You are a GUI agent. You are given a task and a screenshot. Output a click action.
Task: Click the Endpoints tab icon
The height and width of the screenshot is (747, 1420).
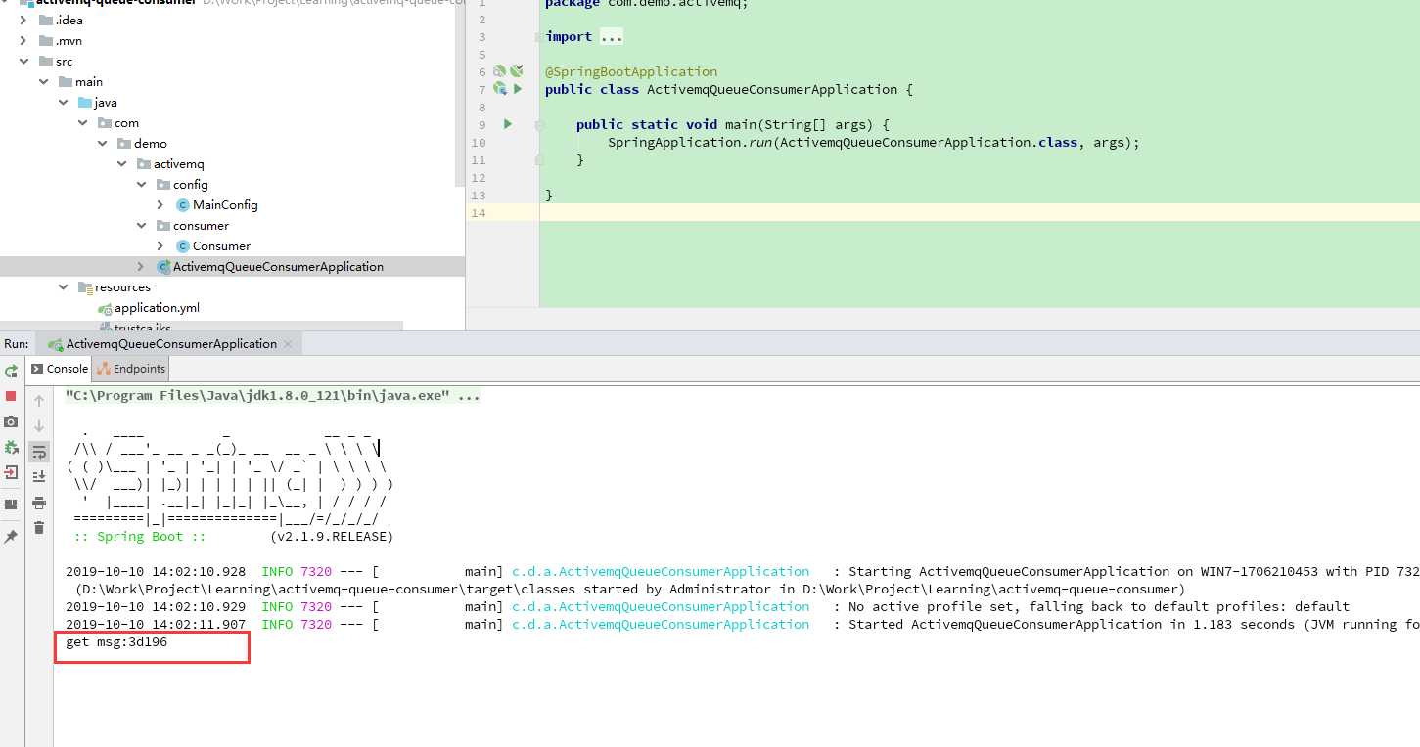click(x=103, y=369)
